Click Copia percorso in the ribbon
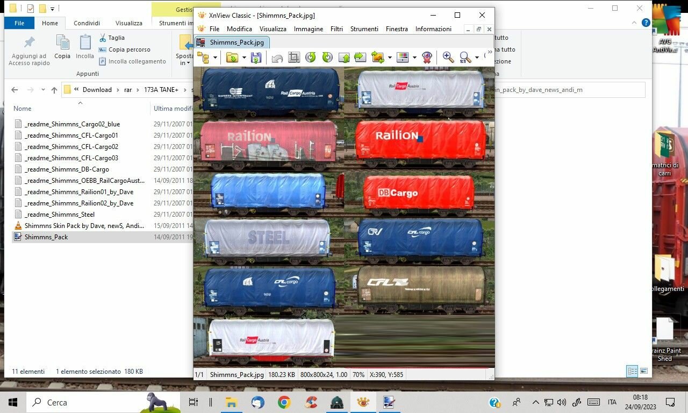 (x=124, y=49)
